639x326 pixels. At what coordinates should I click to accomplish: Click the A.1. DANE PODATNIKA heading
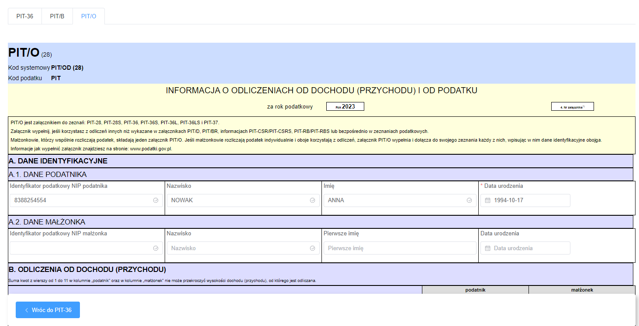point(48,174)
